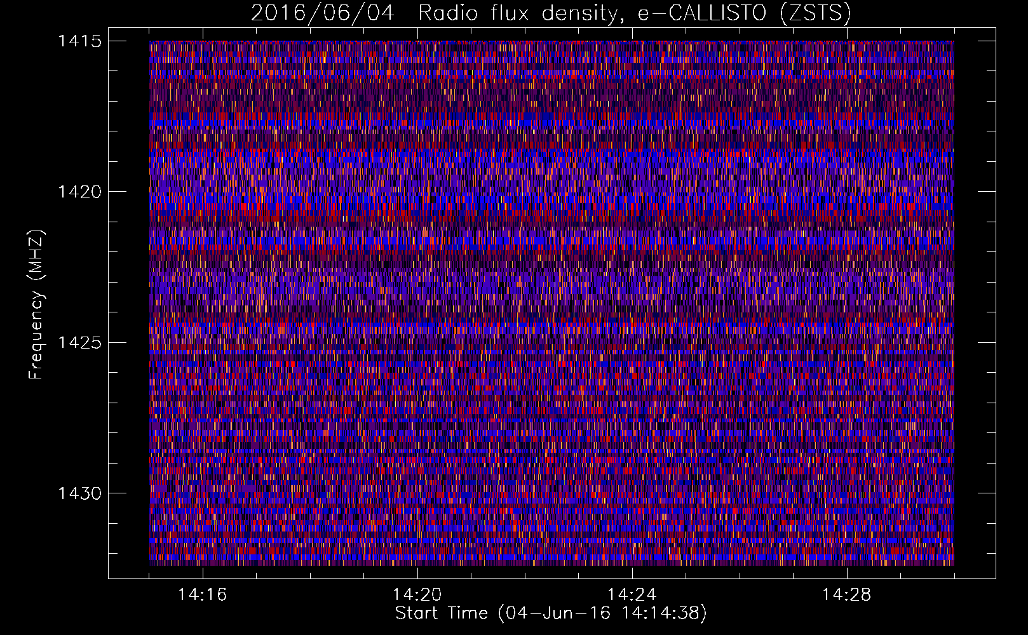The width and height of the screenshot is (1028, 635).
Task: Click the frequency tick label 1430
Action: [79, 493]
